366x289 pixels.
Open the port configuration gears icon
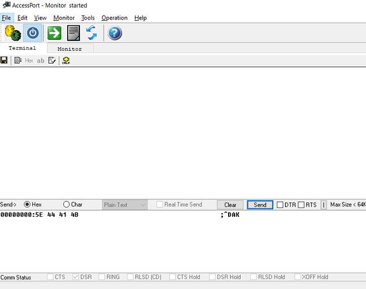(13, 33)
